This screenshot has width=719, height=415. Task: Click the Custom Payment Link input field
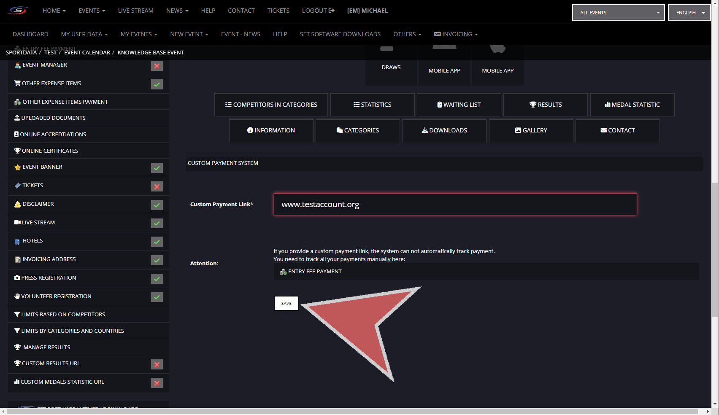(455, 205)
